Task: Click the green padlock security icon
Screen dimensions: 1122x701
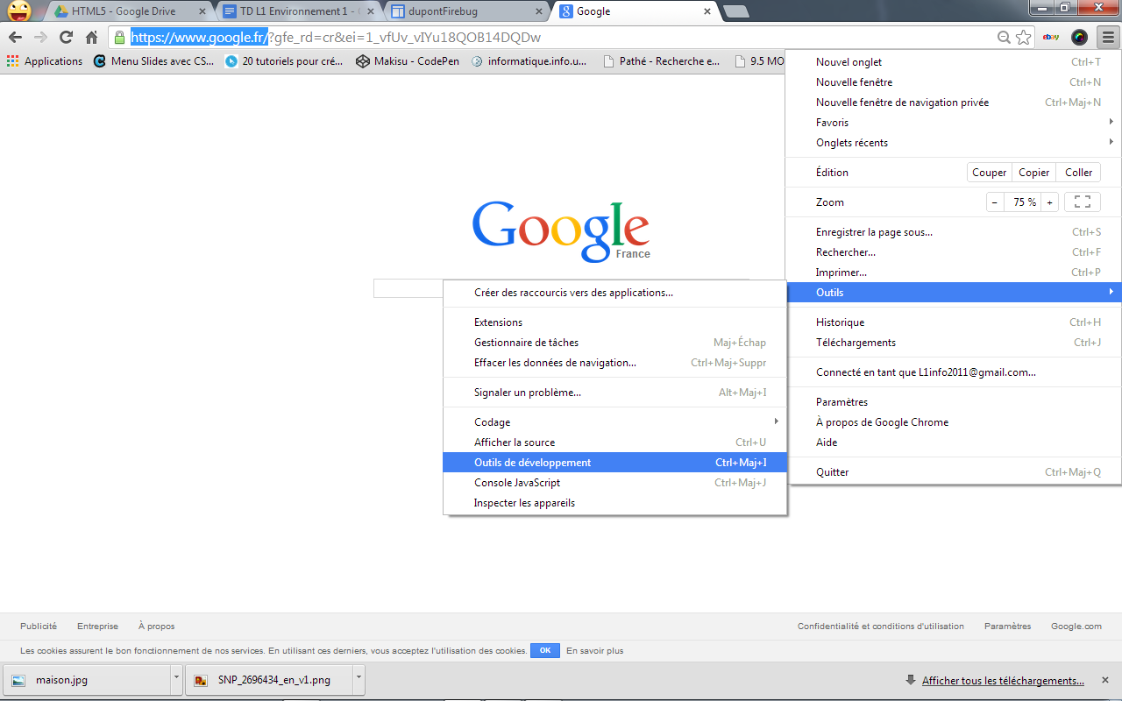Action: point(120,38)
